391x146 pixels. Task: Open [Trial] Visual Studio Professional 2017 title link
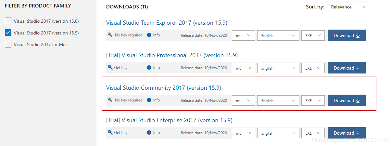pyautogui.click(x=172, y=55)
